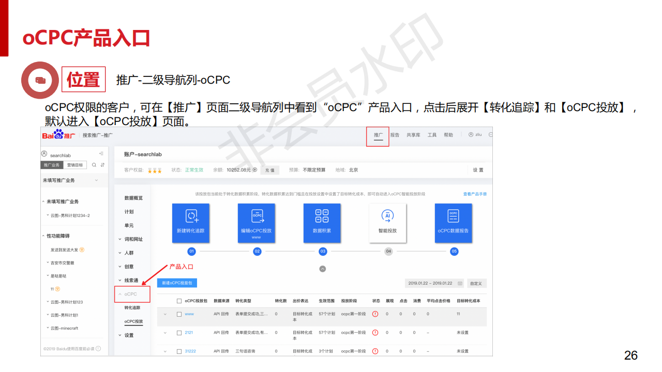The image size is (662, 372).
Task: Open the 查看产品手册 link
Action: 475,194
